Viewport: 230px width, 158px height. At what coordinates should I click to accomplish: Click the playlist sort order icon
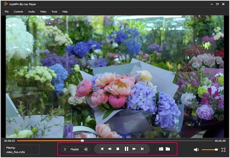[x=86, y=149]
